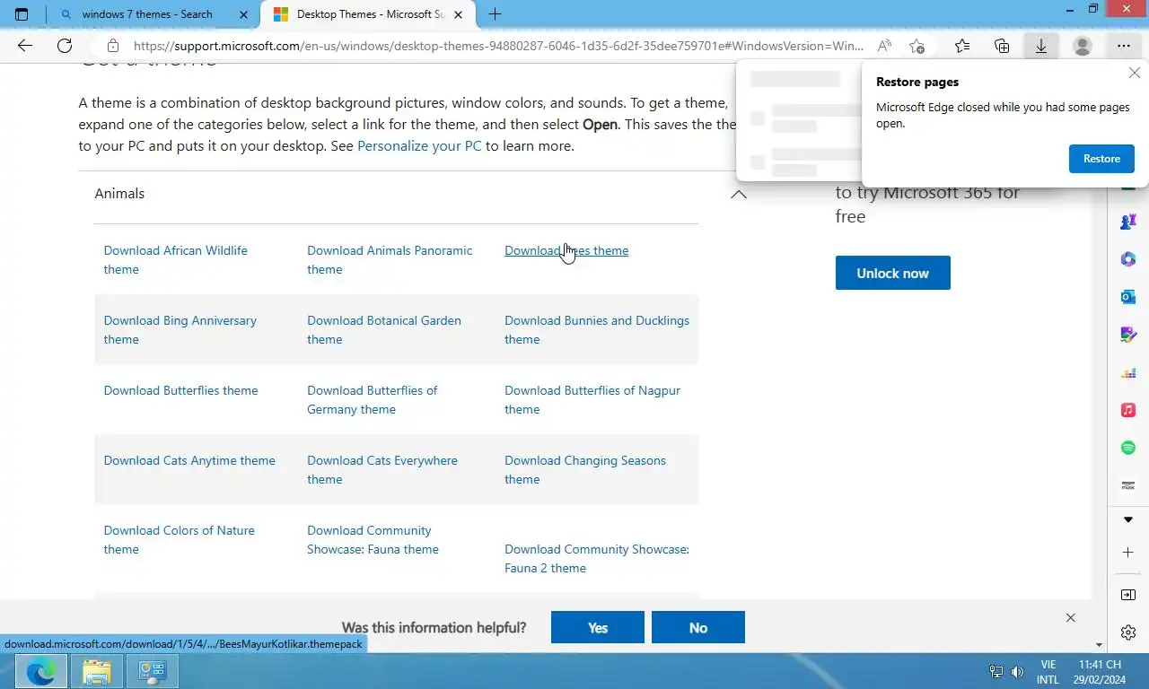Add this page to favorites

[917, 46]
